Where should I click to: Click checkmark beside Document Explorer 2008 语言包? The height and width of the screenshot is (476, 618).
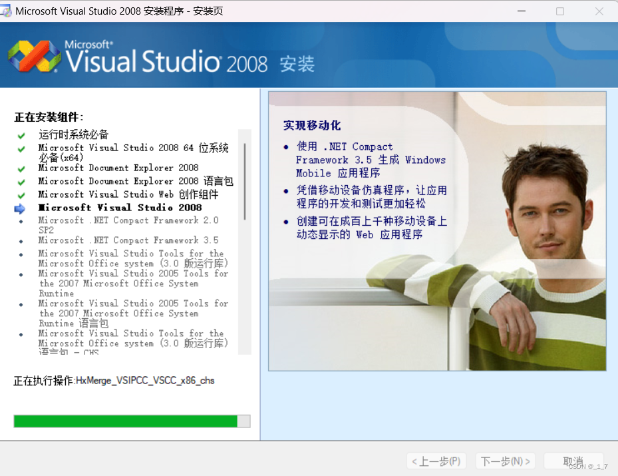22,182
